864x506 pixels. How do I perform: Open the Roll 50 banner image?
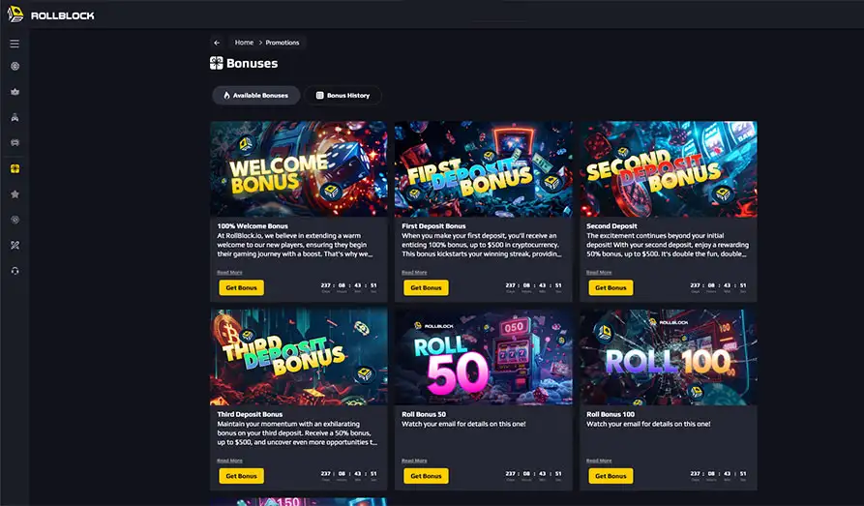pos(483,357)
